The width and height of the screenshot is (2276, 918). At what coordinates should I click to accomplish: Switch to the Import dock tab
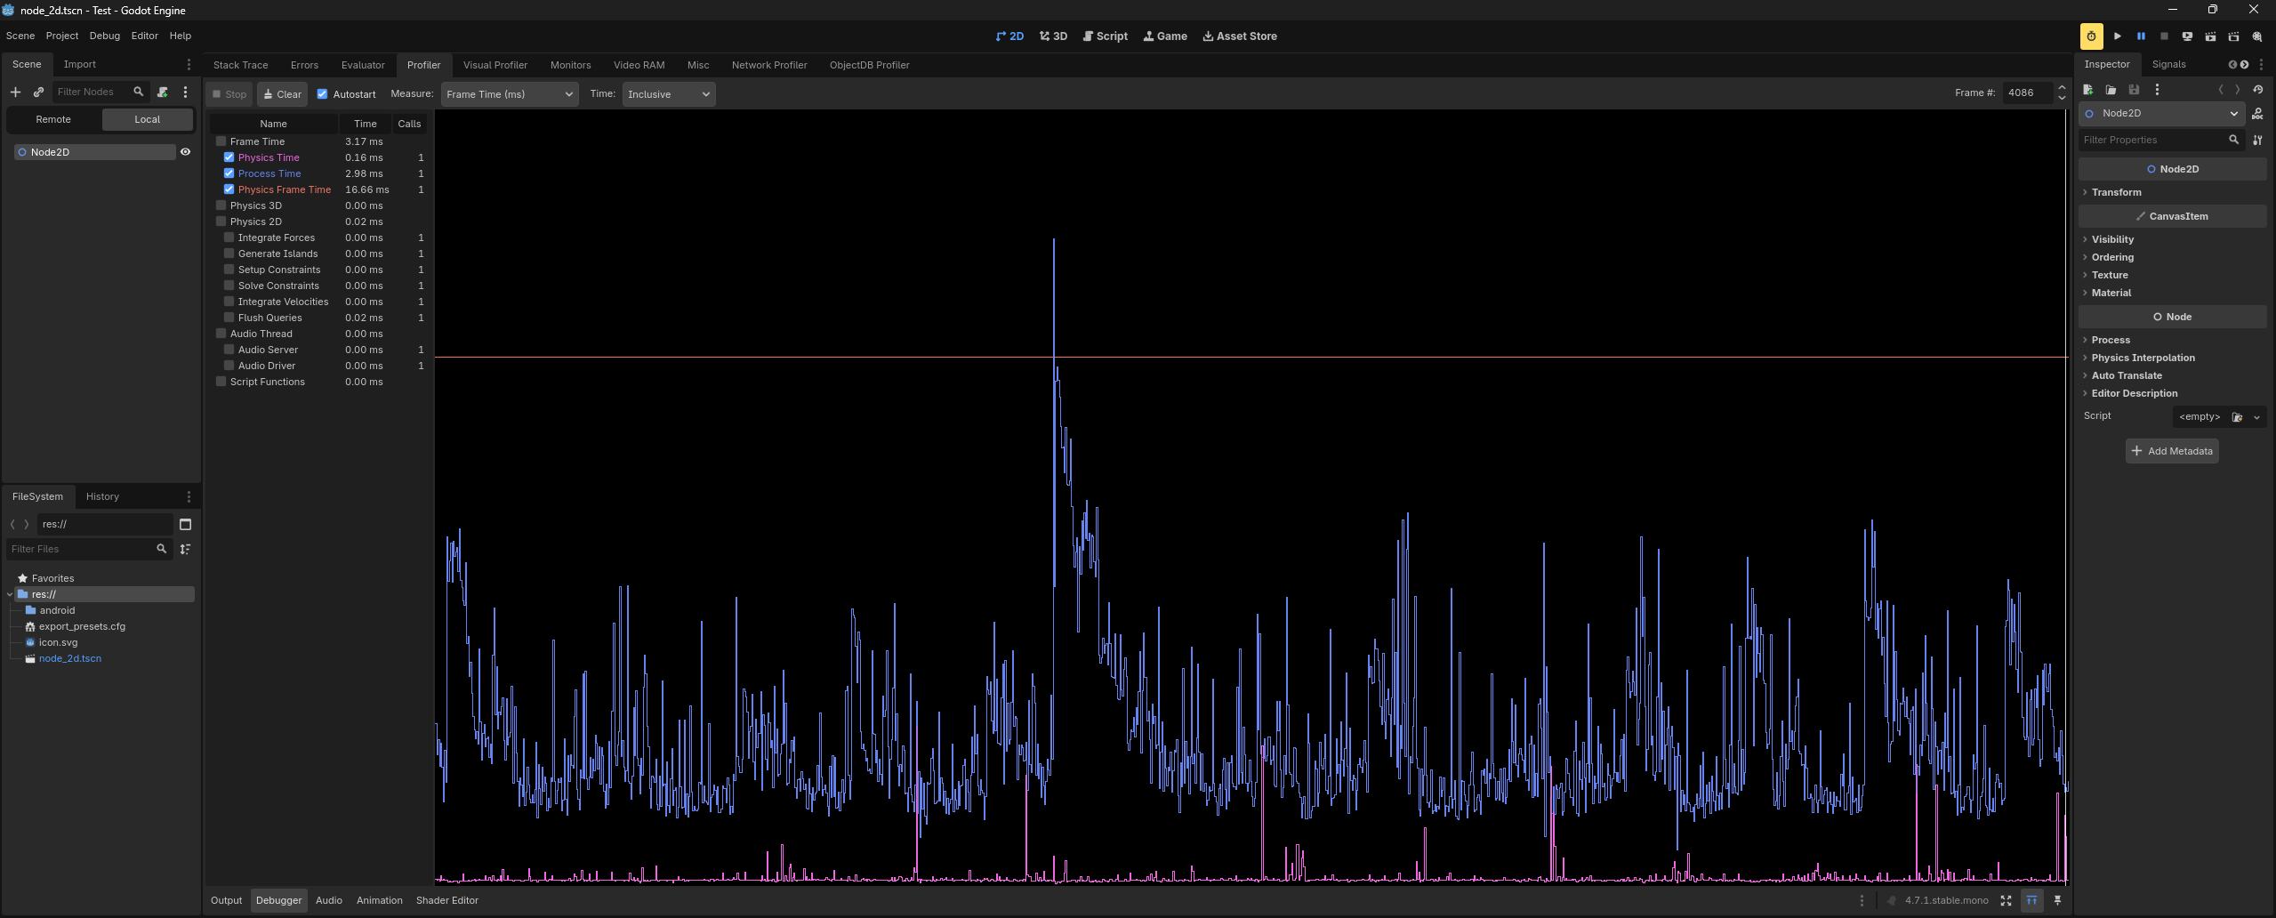(x=79, y=64)
